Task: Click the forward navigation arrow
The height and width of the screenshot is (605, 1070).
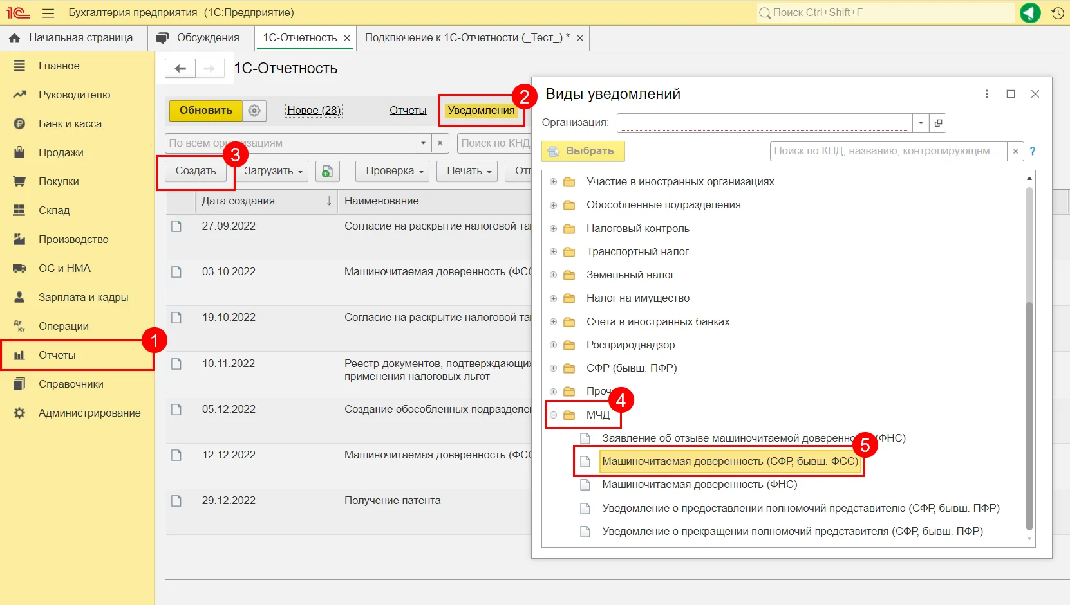Action: 209,68
